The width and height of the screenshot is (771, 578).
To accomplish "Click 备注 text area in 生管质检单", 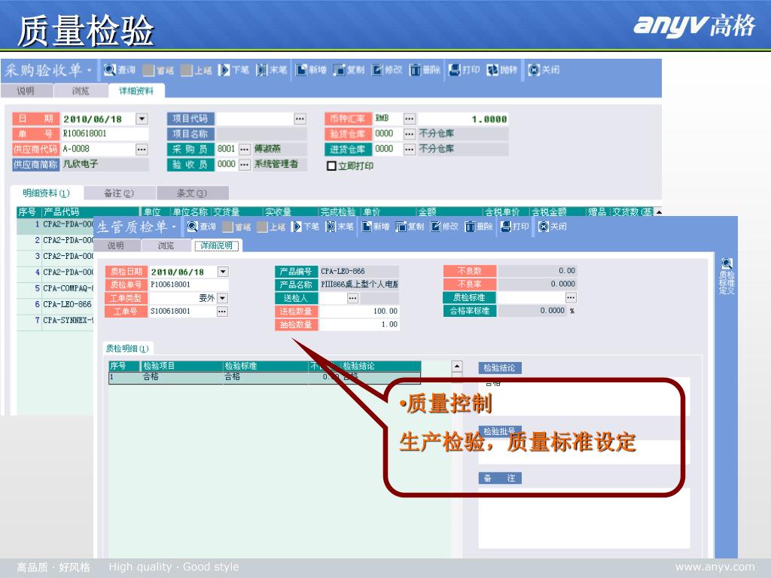I will click(x=584, y=518).
